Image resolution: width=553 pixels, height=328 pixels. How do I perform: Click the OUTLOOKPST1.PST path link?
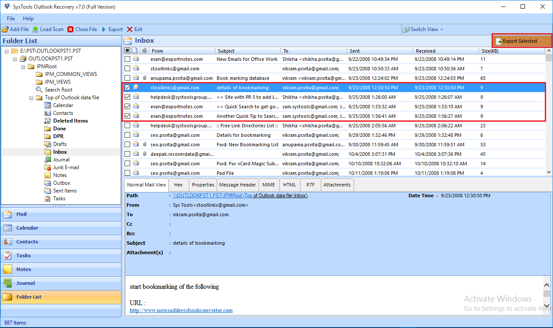(240, 196)
